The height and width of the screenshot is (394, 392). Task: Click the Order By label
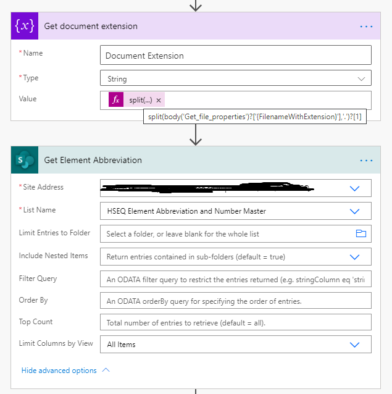(x=33, y=300)
